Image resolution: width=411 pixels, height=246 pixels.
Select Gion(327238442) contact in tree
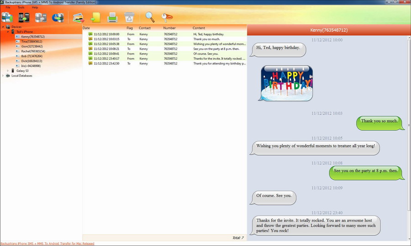tap(32, 46)
